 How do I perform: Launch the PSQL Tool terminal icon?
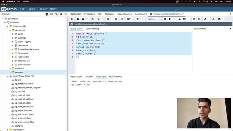[66, 14]
